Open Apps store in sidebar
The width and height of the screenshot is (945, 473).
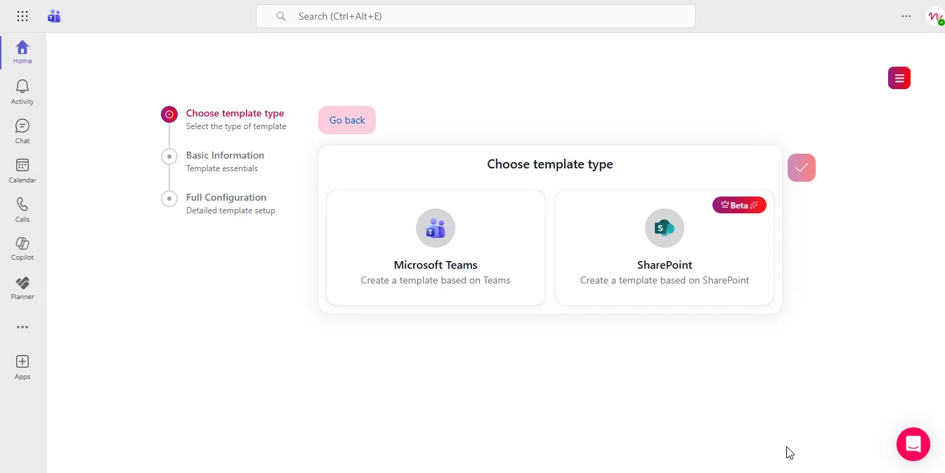pyautogui.click(x=22, y=367)
